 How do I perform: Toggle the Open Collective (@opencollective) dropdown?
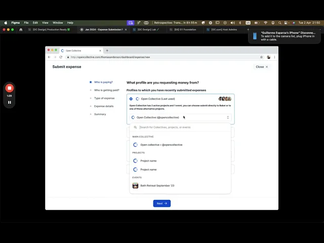pyautogui.click(x=180, y=117)
